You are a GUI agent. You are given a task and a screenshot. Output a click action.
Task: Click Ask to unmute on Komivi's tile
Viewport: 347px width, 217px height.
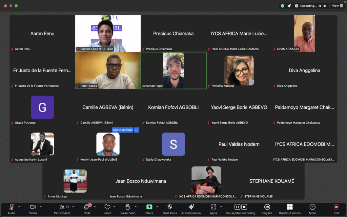coord(123,130)
